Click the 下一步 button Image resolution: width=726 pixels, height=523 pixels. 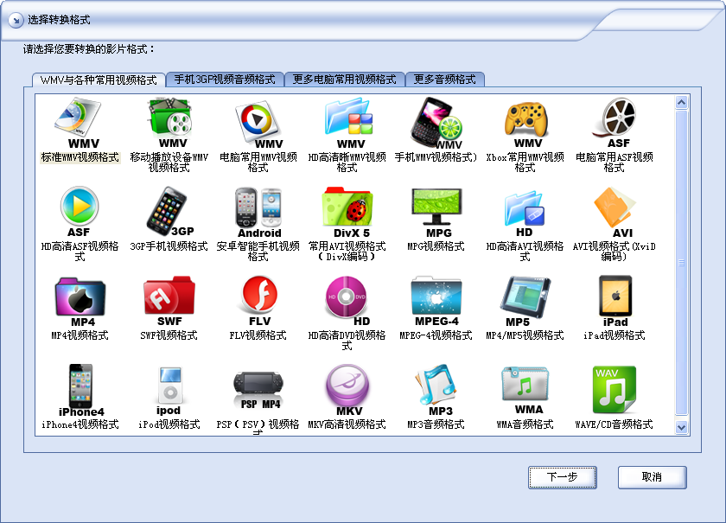coord(563,477)
